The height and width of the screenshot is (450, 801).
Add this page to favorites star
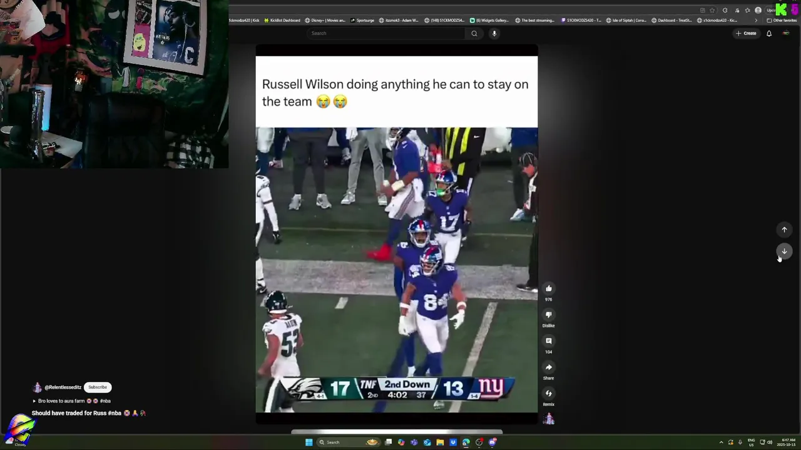coord(712,10)
